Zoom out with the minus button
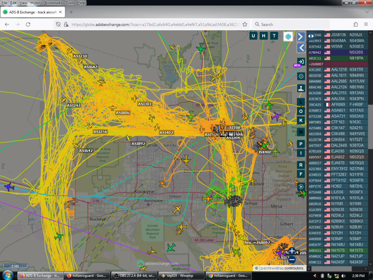Image resolution: width=373 pixels, height=280 pixels. [x=292, y=260]
